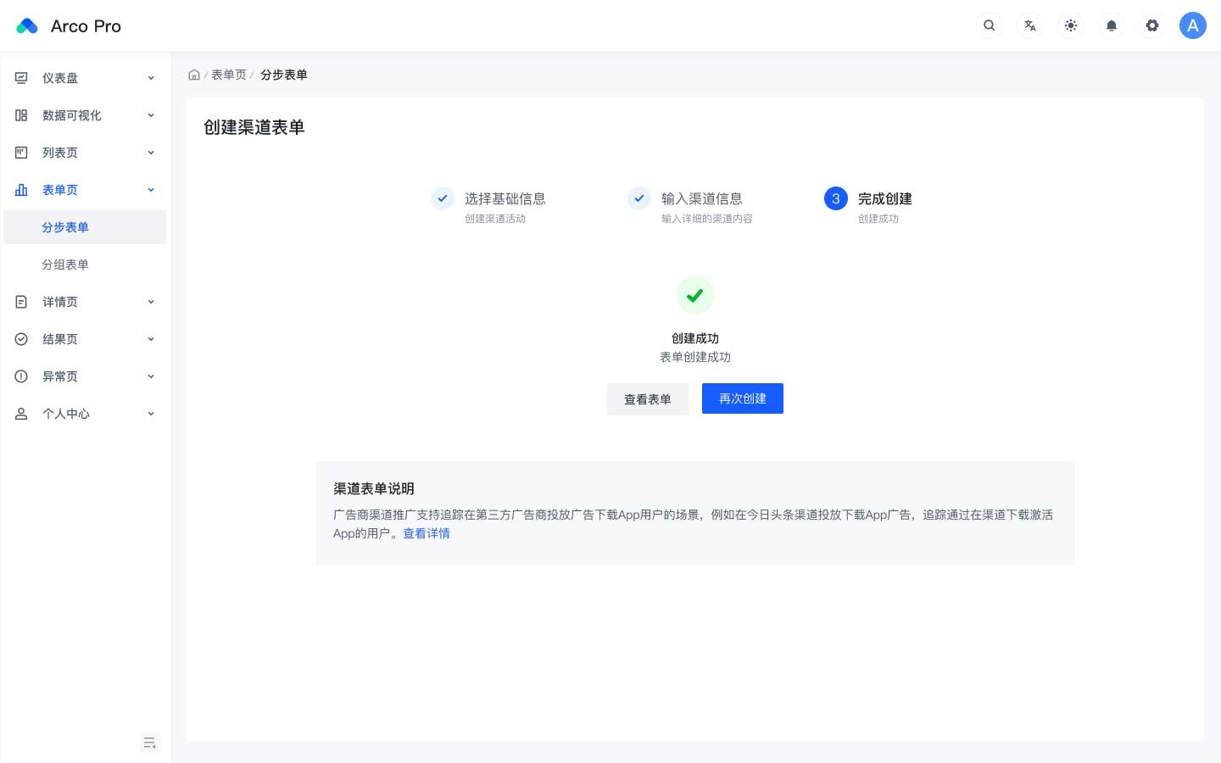Click the 详情页 document icon
The height and width of the screenshot is (763, 1221).
[21, 302]
